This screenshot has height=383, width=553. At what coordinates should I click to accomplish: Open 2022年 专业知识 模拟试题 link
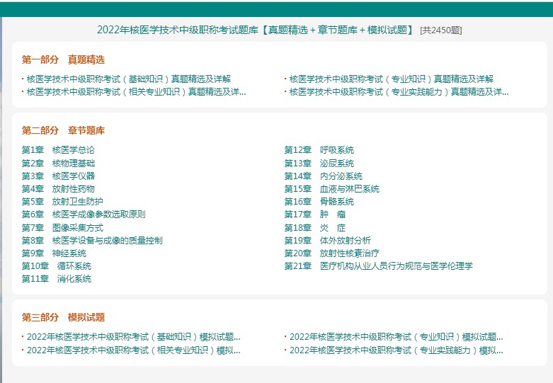(397, 337)
